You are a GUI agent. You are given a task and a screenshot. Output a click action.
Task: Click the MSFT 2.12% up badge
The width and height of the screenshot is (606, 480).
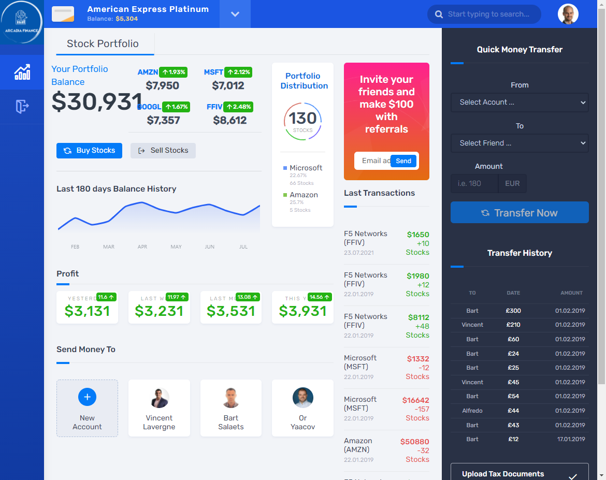[238, 72]
